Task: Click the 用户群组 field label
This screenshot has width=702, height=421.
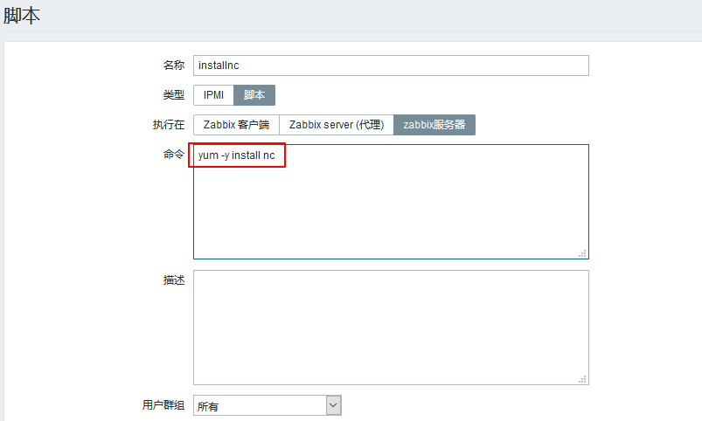Action: [163, 405]
